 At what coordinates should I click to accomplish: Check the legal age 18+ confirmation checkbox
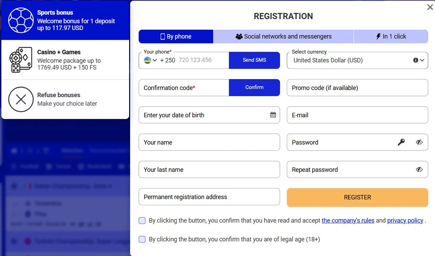click(x=142, y=239)
